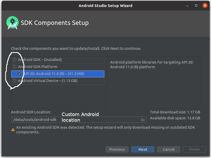Cancel the setup wizard
This screenshot has height=158, width=211.
coord(169,149)
